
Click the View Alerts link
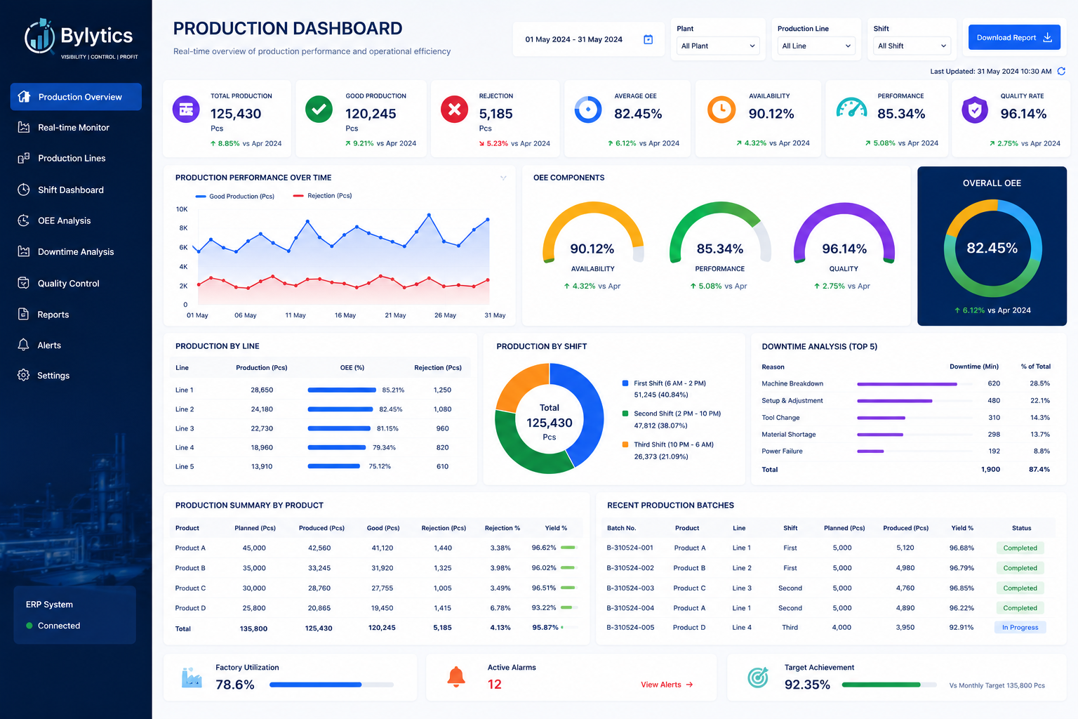(x=667, y=685)
